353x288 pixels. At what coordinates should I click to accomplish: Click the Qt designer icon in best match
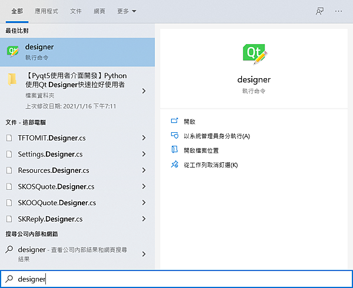[12, 51]
